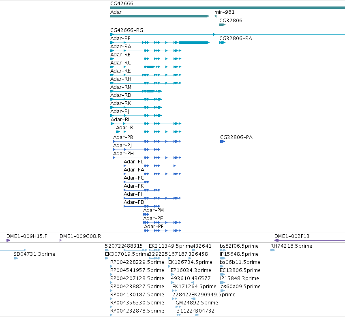The image size is (345, 317).
Task: Select the CG32806-PA protein feature
Action: click(223, 141)
